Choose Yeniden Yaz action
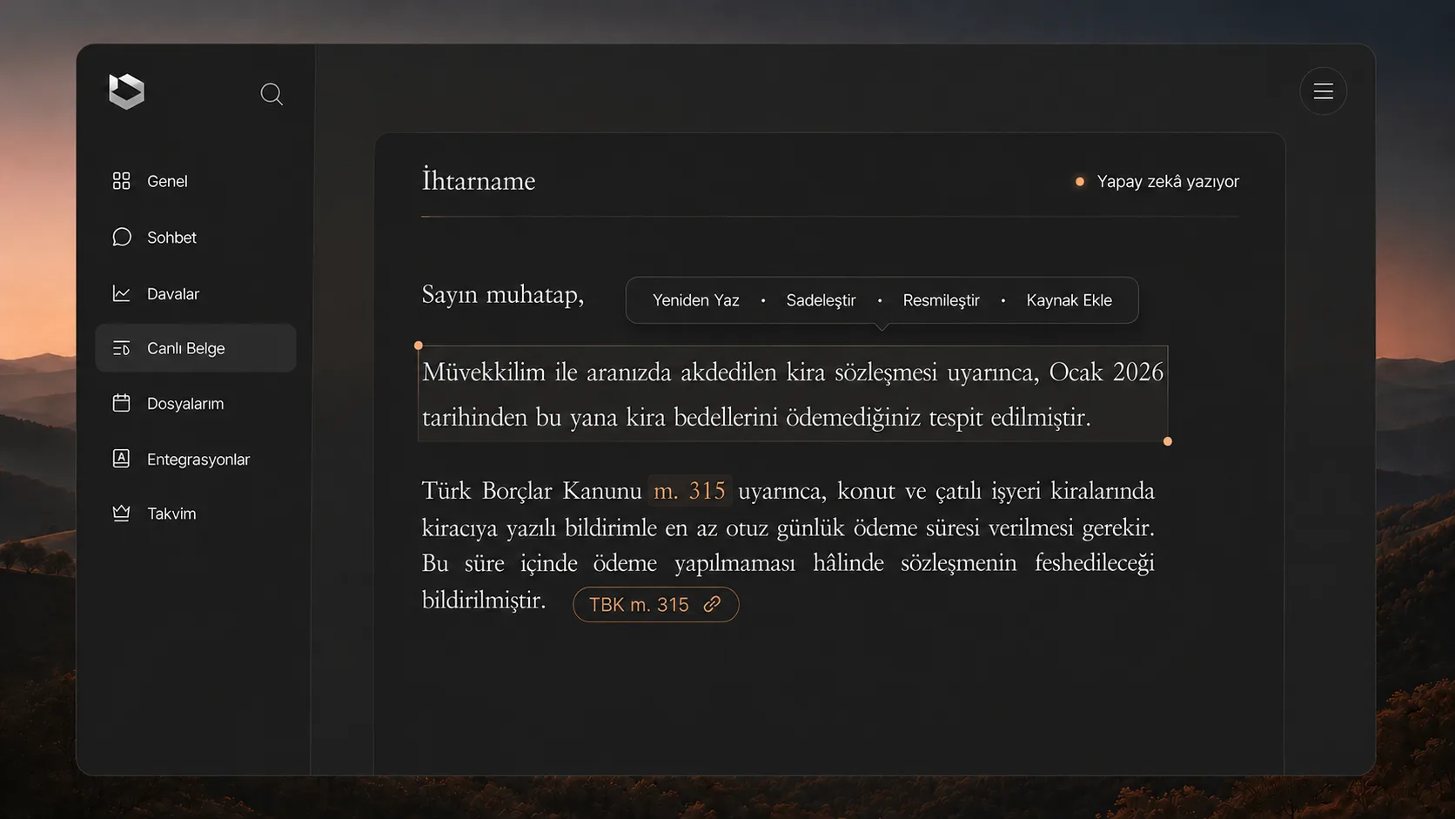This screenshot has width=1455, height=819. coord(695,300)
